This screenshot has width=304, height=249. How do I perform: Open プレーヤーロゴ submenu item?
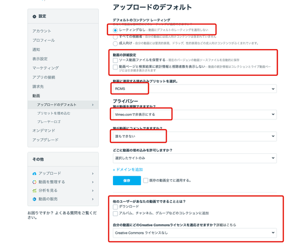click(49, 122)
